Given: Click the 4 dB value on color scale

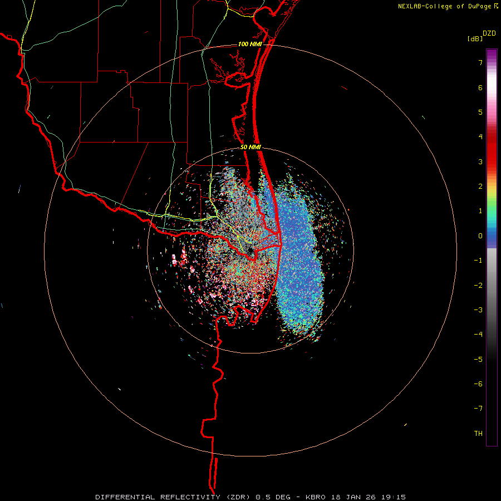Looking at the screenshot, I should [x=480, y=137].
